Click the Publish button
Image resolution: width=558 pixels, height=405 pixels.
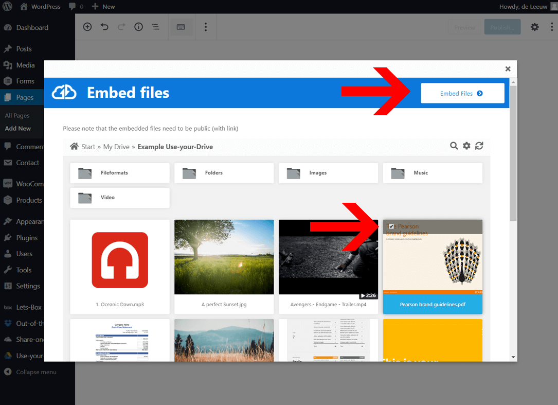[502, 27]
